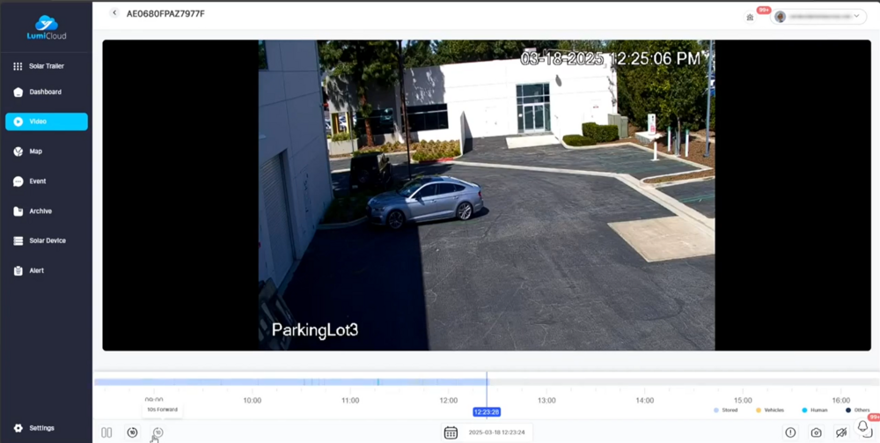Skip forward 10 seconds
Screen dimensions: 880x443
click(158, 432)
